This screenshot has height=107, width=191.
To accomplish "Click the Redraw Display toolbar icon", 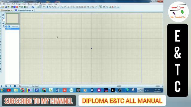I will click(38, 7).
